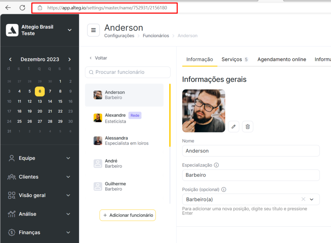Click the search magnifier icon
Screen dimensions: 331x243
[x=91, y=72]
